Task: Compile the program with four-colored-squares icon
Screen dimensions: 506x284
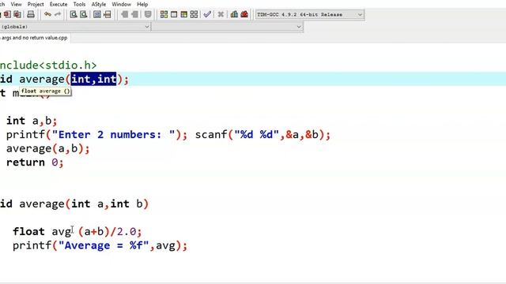Action: tap(164, 14)
